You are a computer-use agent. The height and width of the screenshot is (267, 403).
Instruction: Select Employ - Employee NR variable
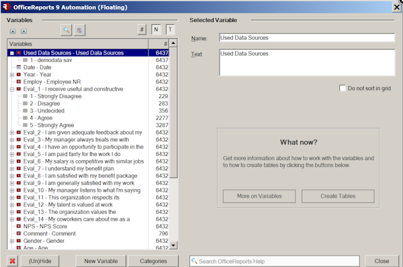[x=52, y=81]
